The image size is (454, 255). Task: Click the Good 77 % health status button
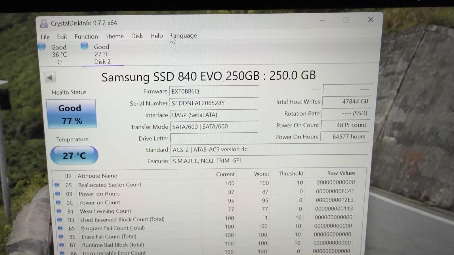coord(71,114)
